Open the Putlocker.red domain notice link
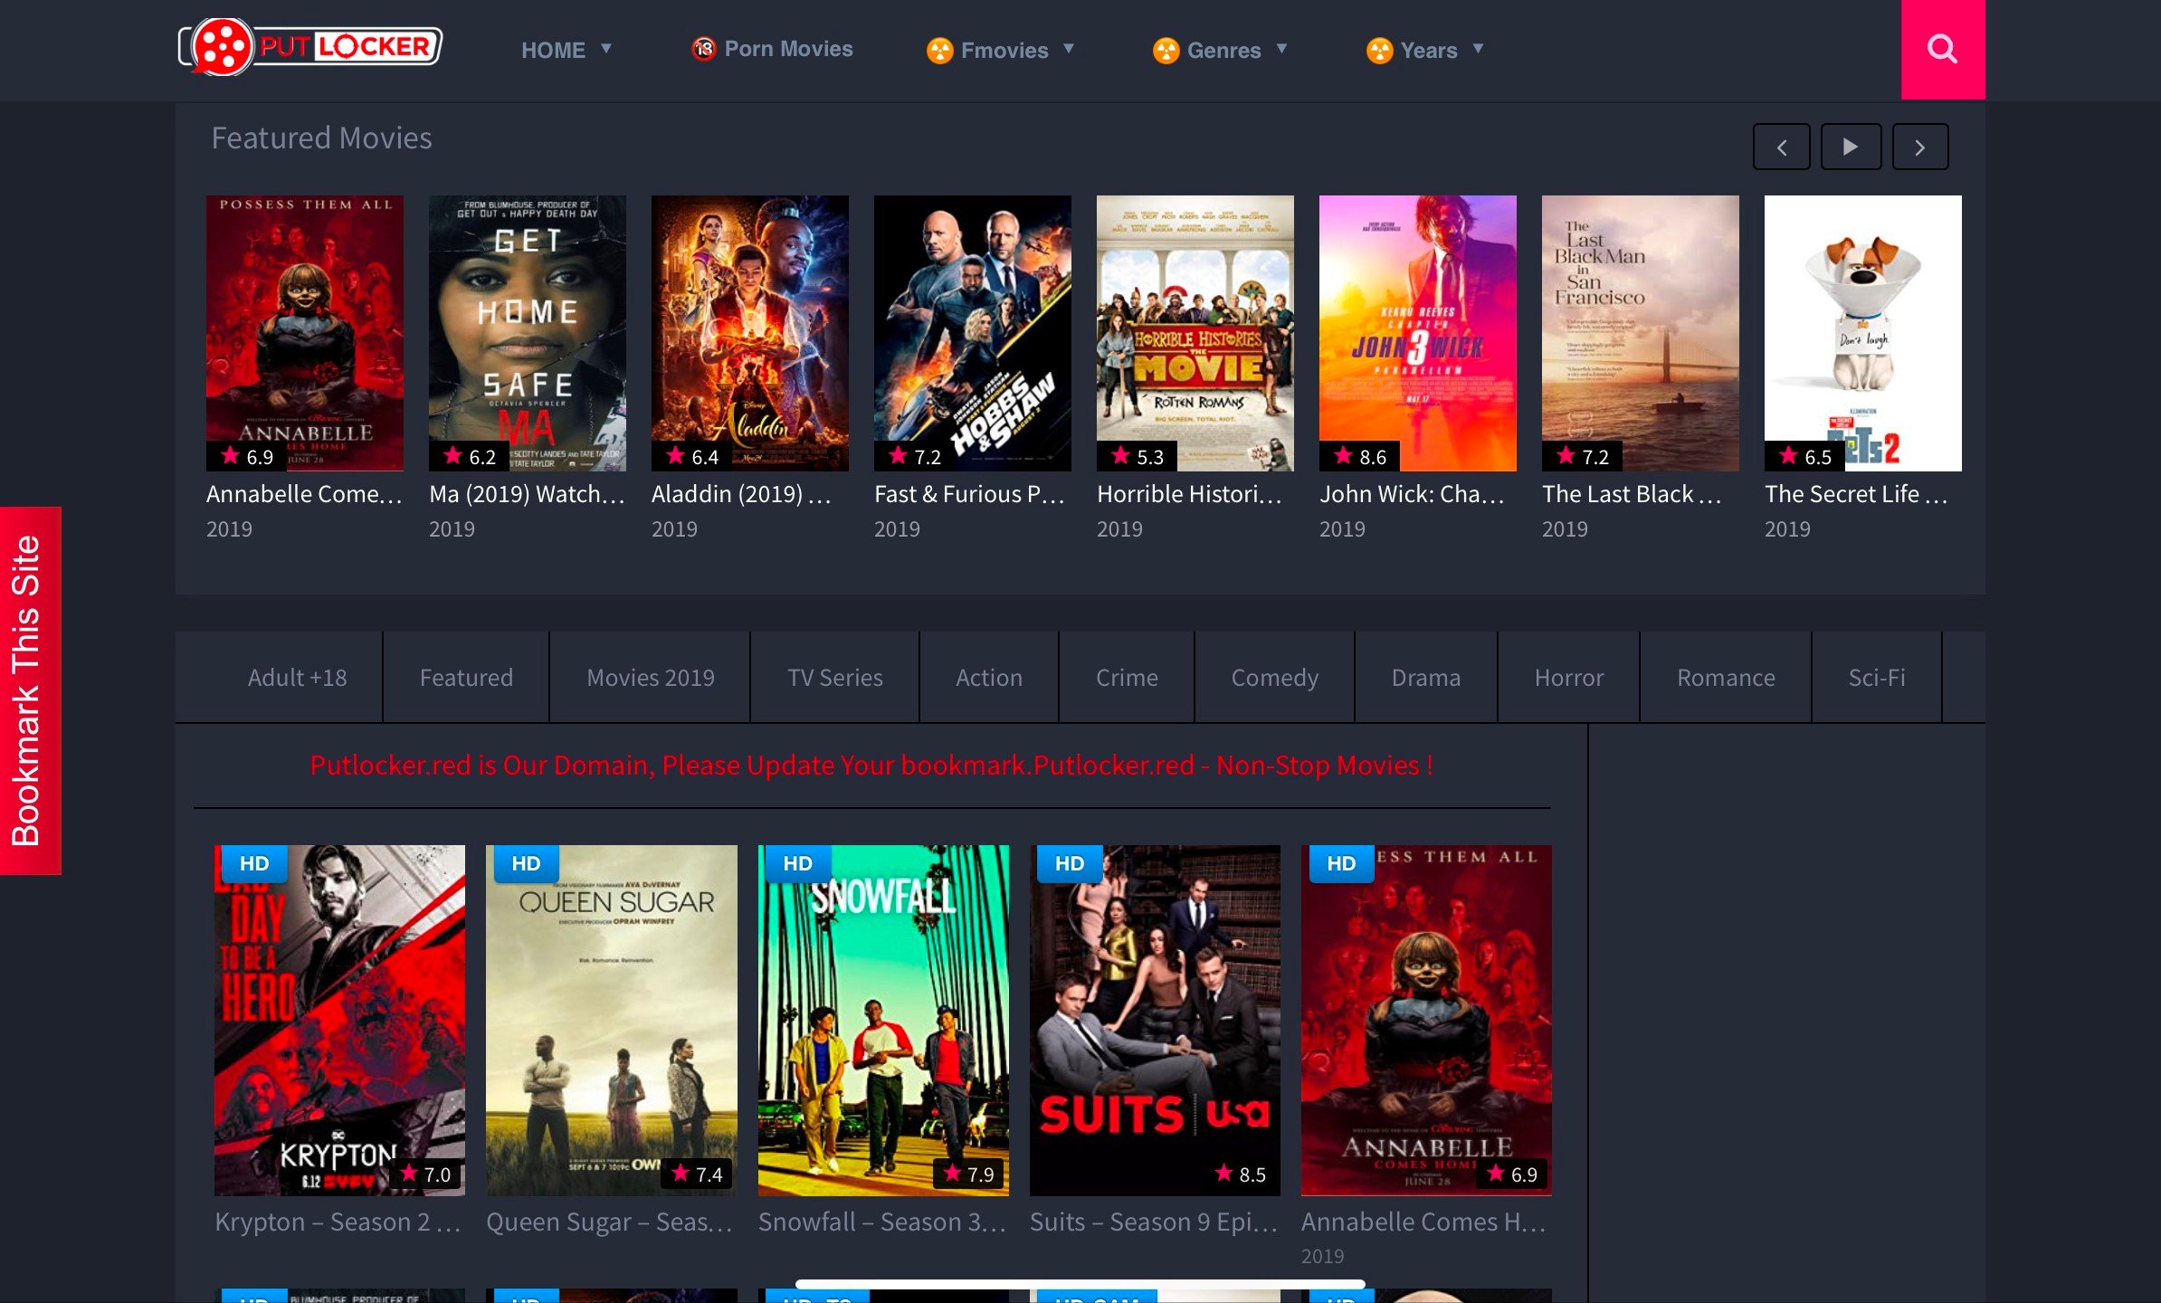 coord(871,766)
